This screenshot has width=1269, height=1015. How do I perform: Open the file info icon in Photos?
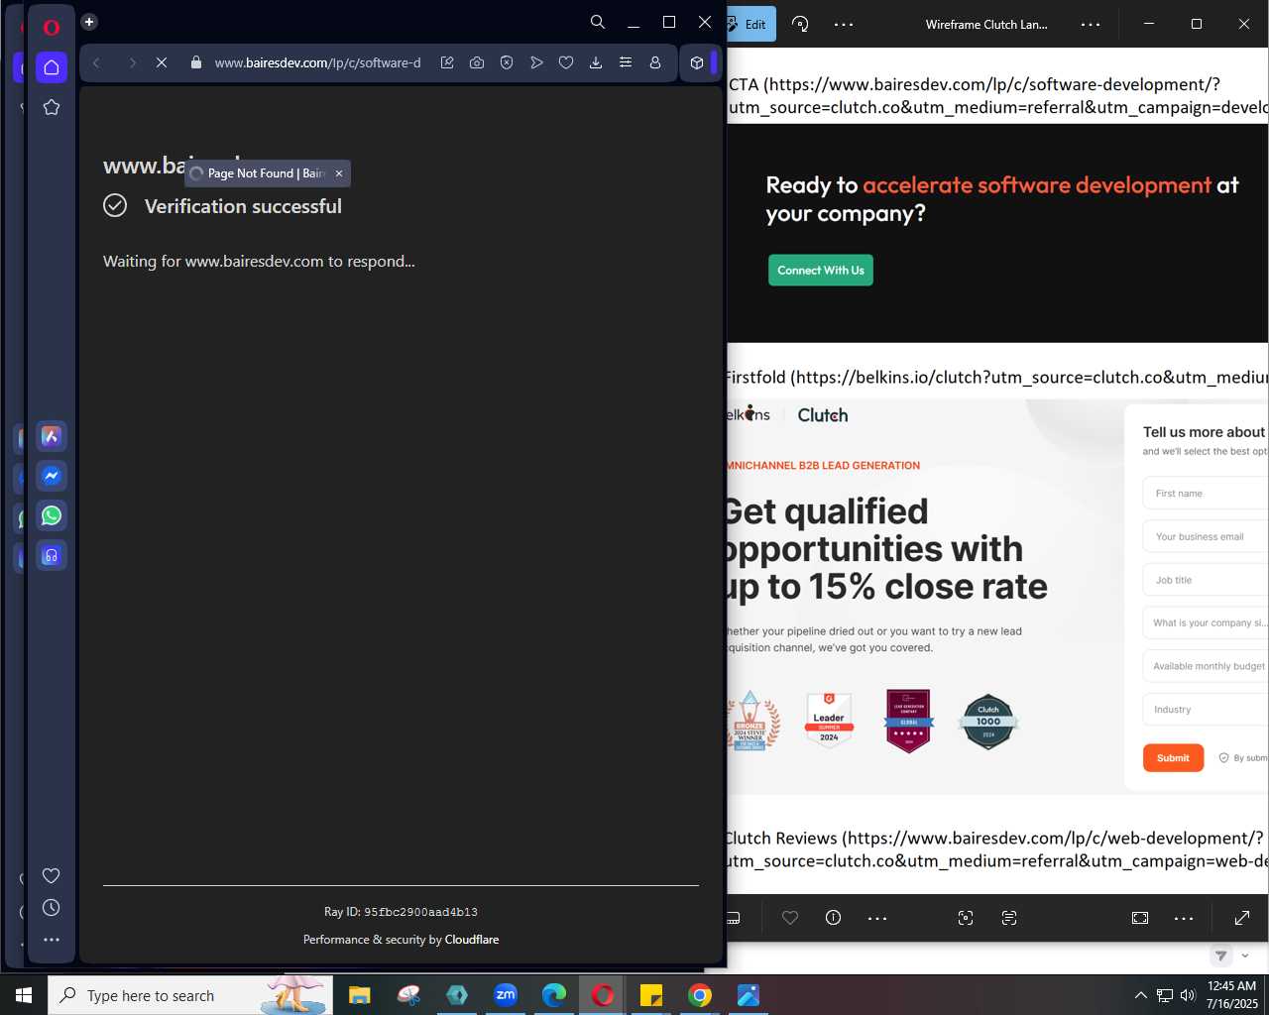834,918
